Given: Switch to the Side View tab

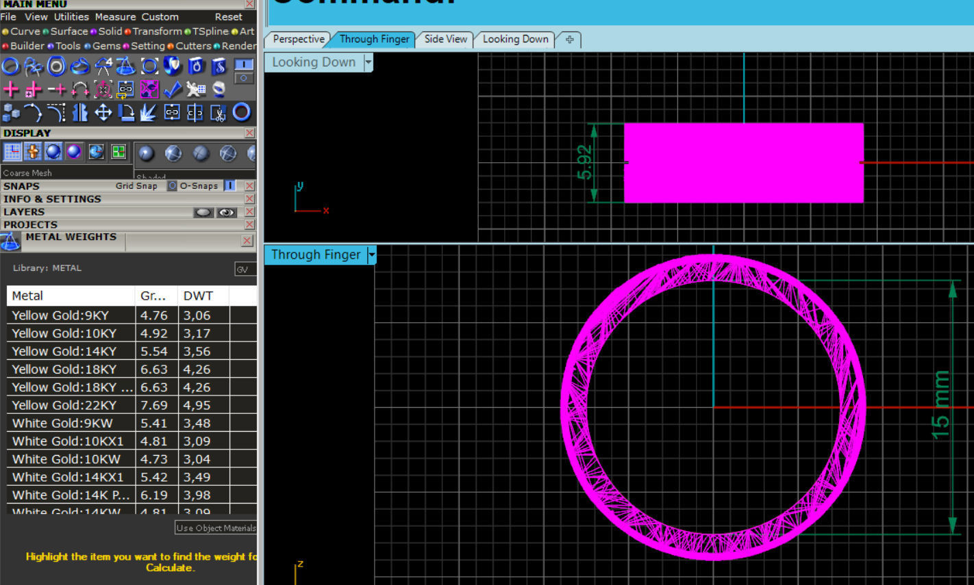Looking at the screenshot, I should coord(445,39).
